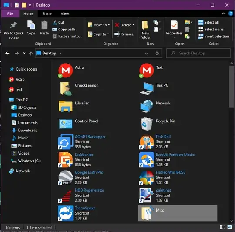The width and height of the screenshot is (235, 232).
Task: Click the Search Desktop field
Action: (198, 53)
